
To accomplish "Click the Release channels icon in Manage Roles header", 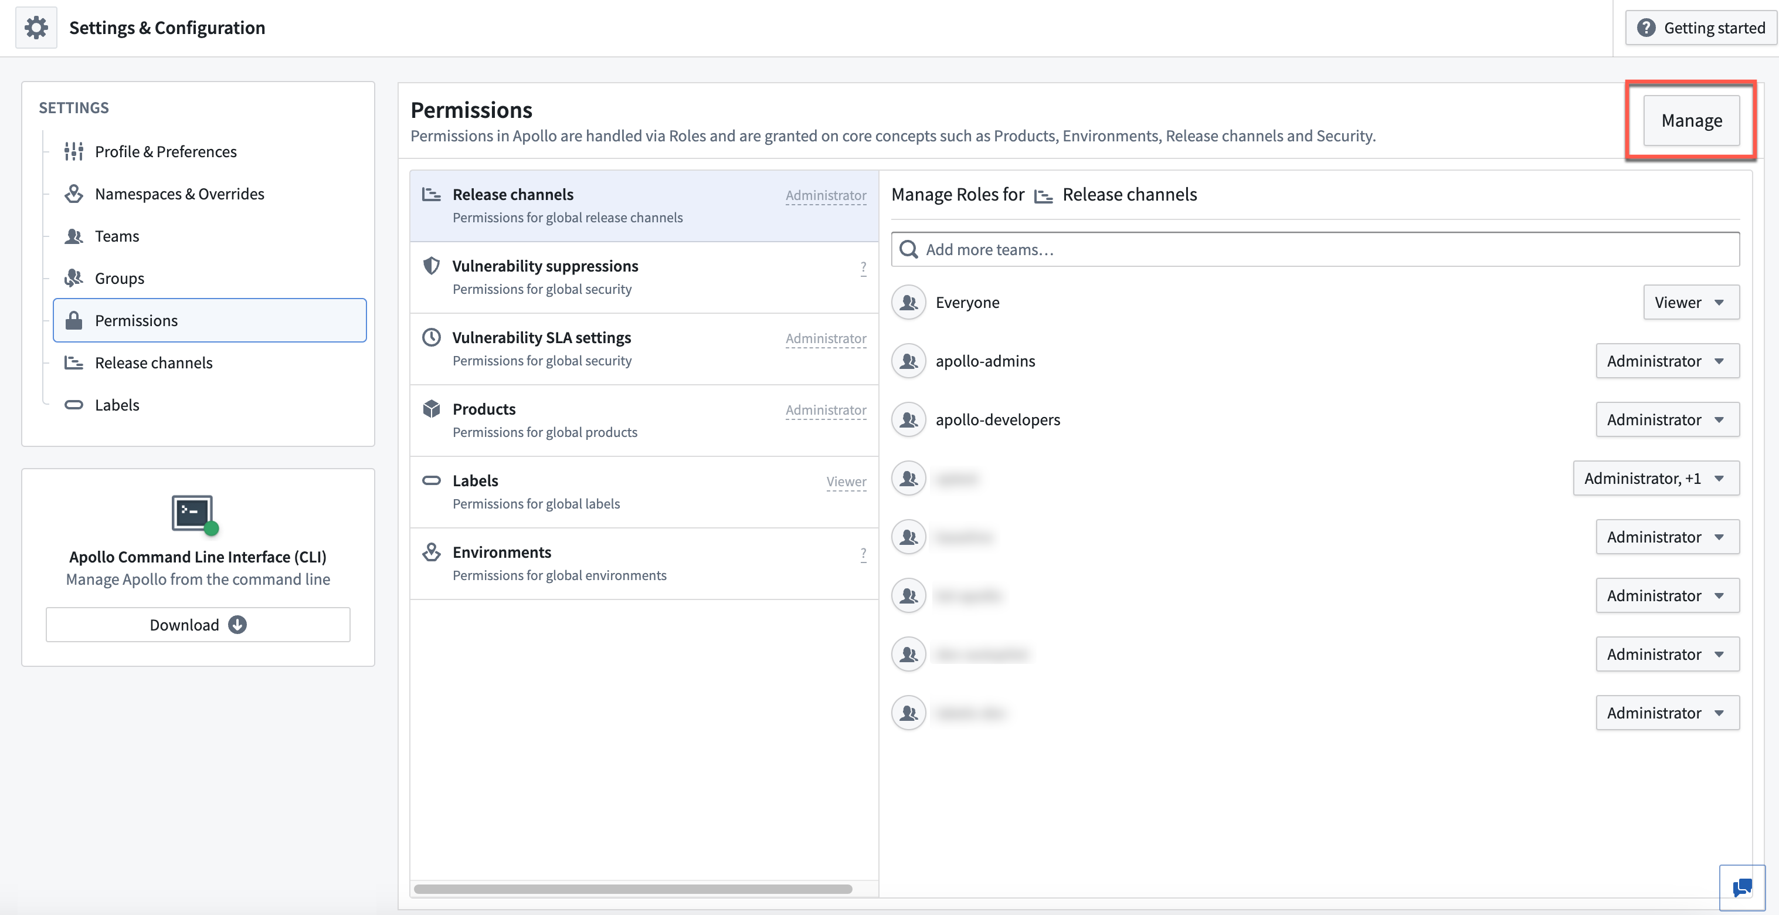I will point(1044,196).
